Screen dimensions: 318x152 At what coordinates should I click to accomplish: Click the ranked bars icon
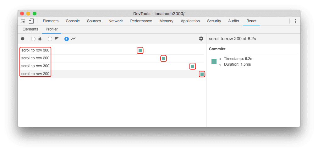point(56,39)
